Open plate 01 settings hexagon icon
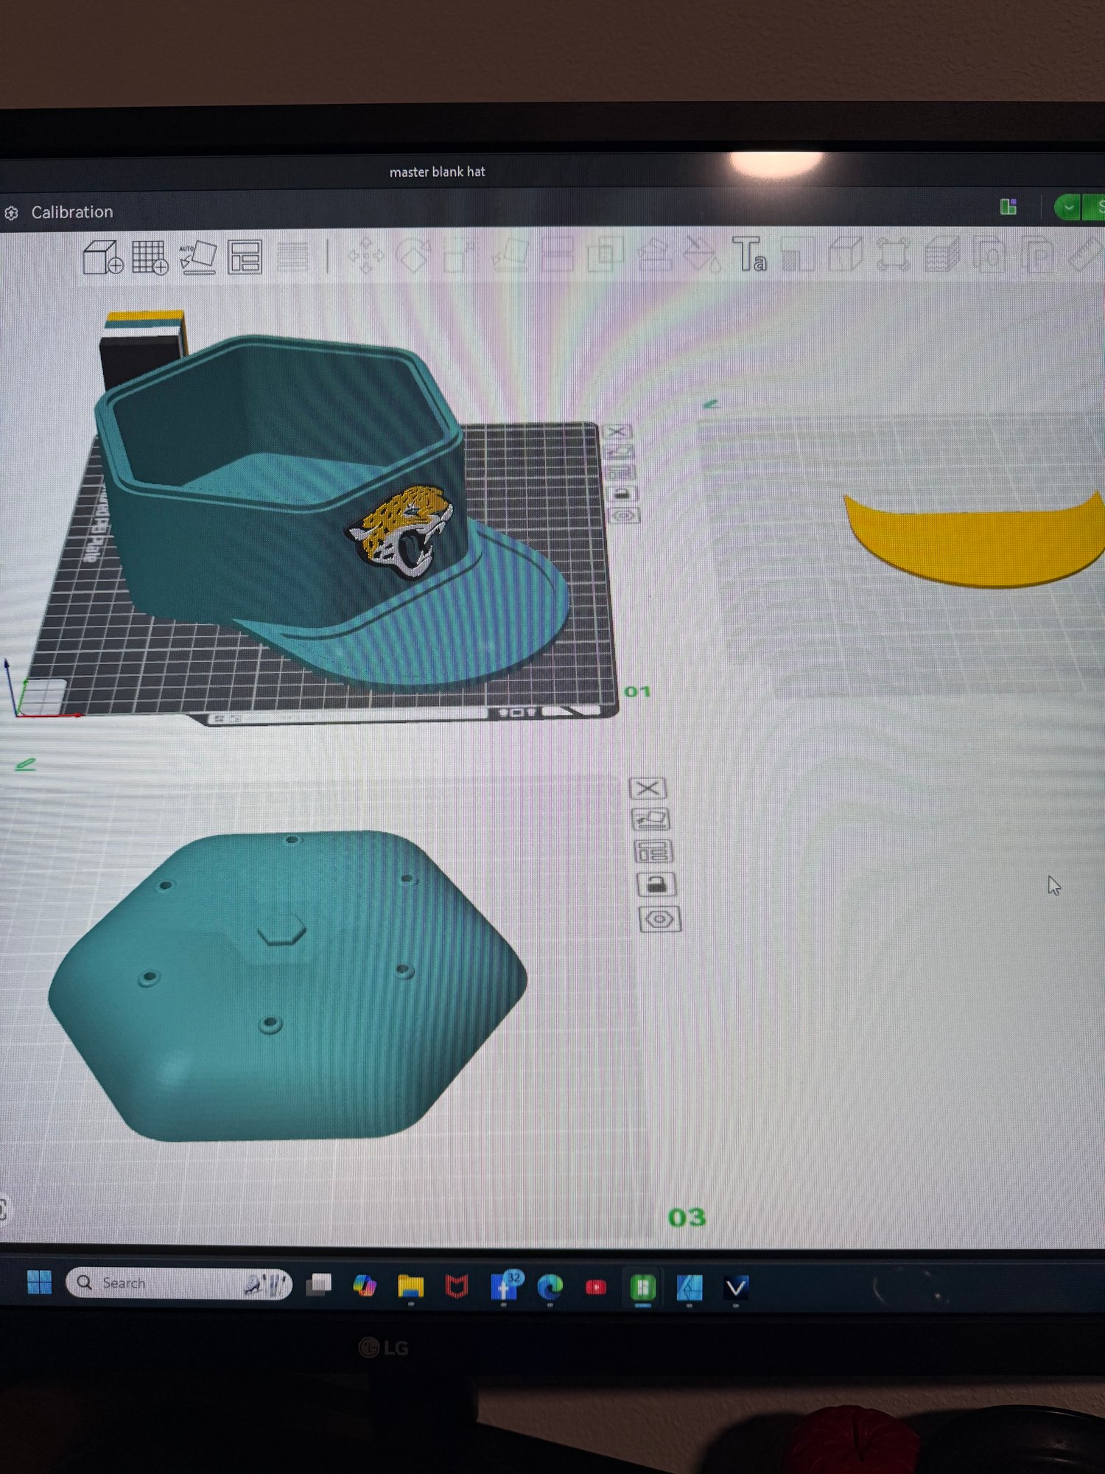The image size is (1105, 1474). click(625, 515)
